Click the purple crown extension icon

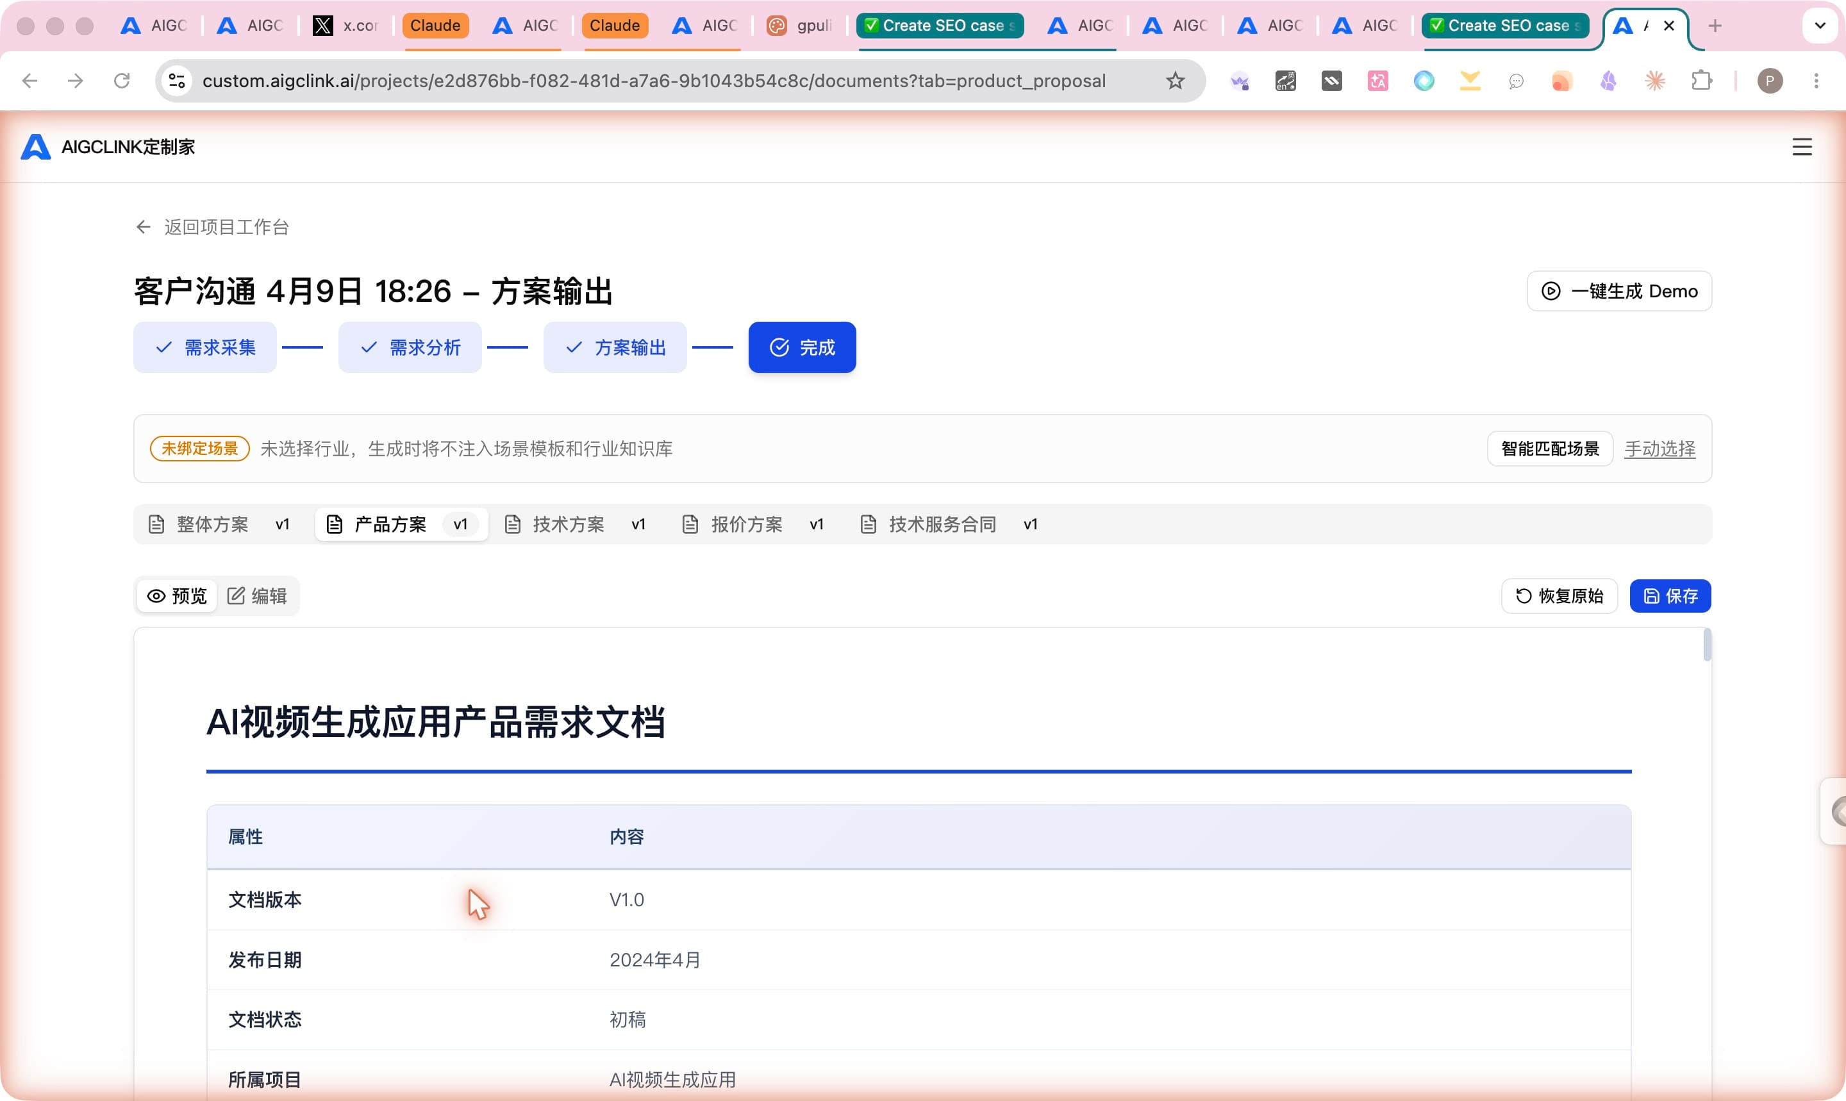click(1240, 80)
